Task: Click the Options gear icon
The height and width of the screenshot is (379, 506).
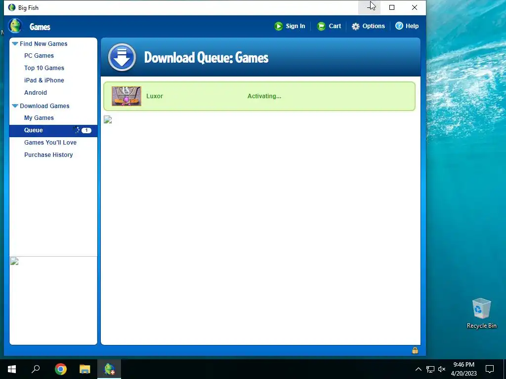Action: pos(355,27)
